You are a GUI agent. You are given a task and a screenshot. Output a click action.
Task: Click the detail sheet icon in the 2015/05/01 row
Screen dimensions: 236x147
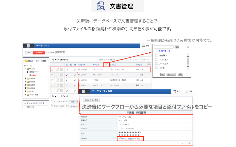tap(61, 75)
